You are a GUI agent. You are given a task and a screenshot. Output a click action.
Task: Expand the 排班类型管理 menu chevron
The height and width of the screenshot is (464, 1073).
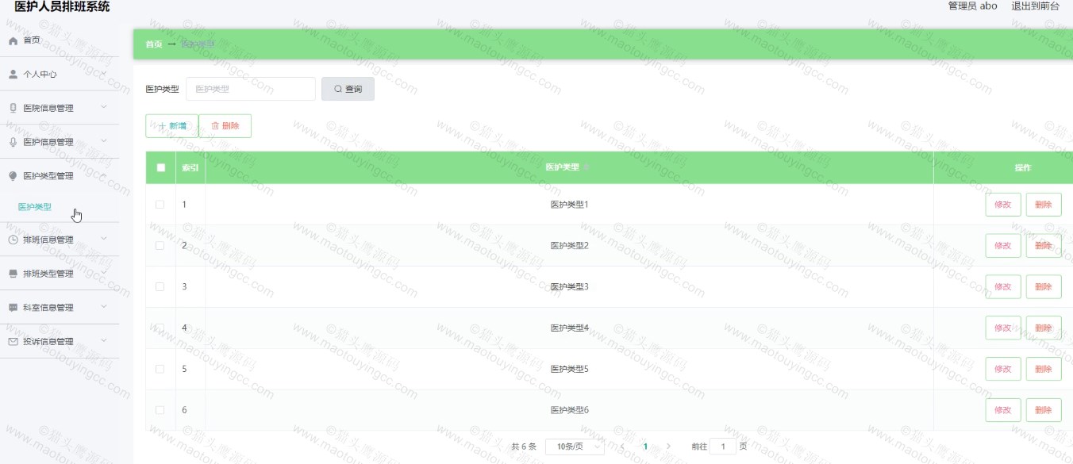(104, 273)
